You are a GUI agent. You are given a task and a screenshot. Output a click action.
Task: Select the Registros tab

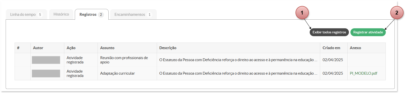[x=91, y=14]
